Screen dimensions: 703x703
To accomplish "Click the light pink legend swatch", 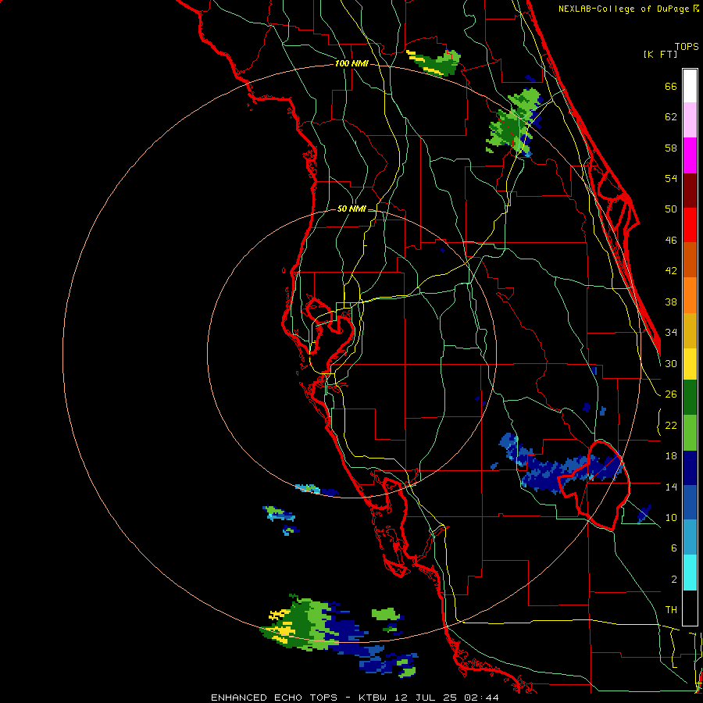I will tap(690, 120).
